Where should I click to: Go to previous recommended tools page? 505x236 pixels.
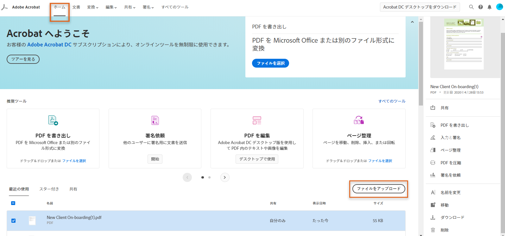pos(187,178)
